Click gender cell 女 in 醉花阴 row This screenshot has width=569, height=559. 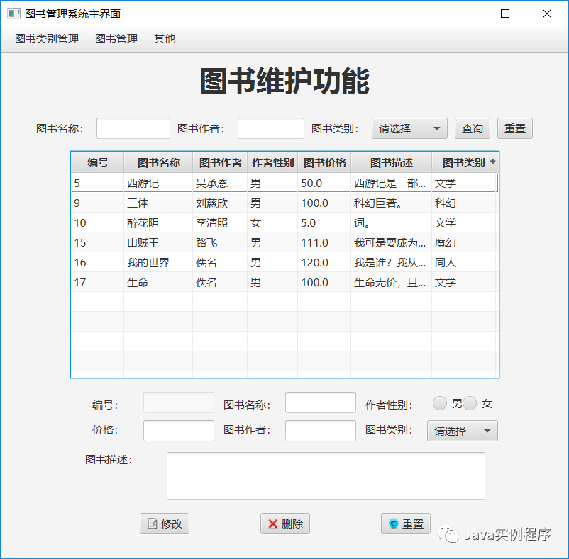272,222
